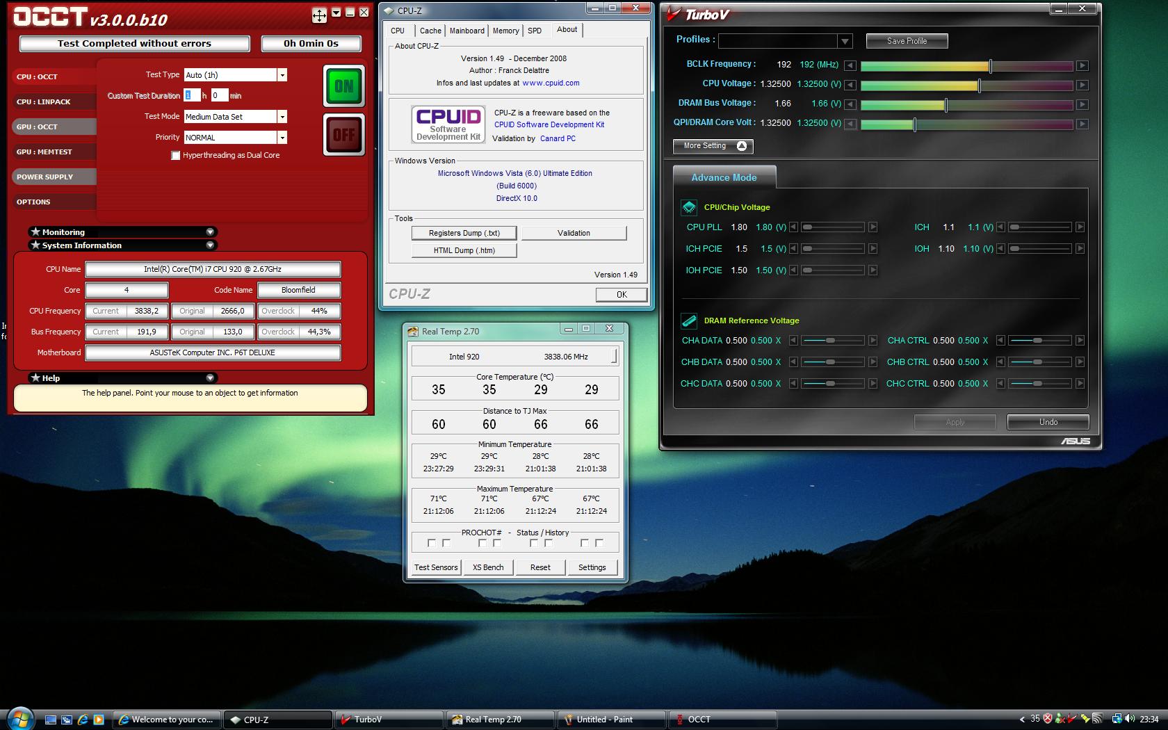The image size is (1168, 730).
Task: Increase QPI/DRAM Core Volt with right arrow
Action: click(1082, 124)
